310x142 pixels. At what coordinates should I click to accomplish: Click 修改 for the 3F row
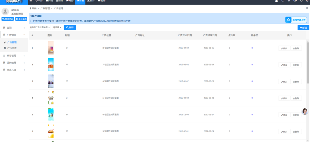[284, 131]
